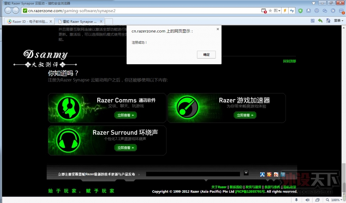
Task: Close the alert dialog with the X
Action: 218,29
